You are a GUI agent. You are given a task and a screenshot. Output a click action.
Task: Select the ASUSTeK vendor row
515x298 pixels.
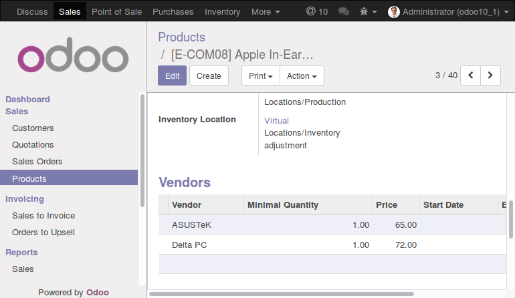coord(332,225)
